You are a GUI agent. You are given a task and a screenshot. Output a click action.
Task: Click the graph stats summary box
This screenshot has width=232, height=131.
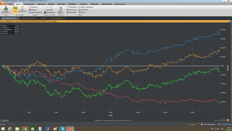point(11,29)
